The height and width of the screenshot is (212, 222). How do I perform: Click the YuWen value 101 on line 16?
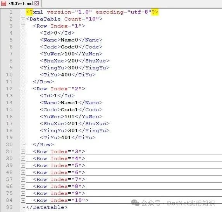[69, 117]
